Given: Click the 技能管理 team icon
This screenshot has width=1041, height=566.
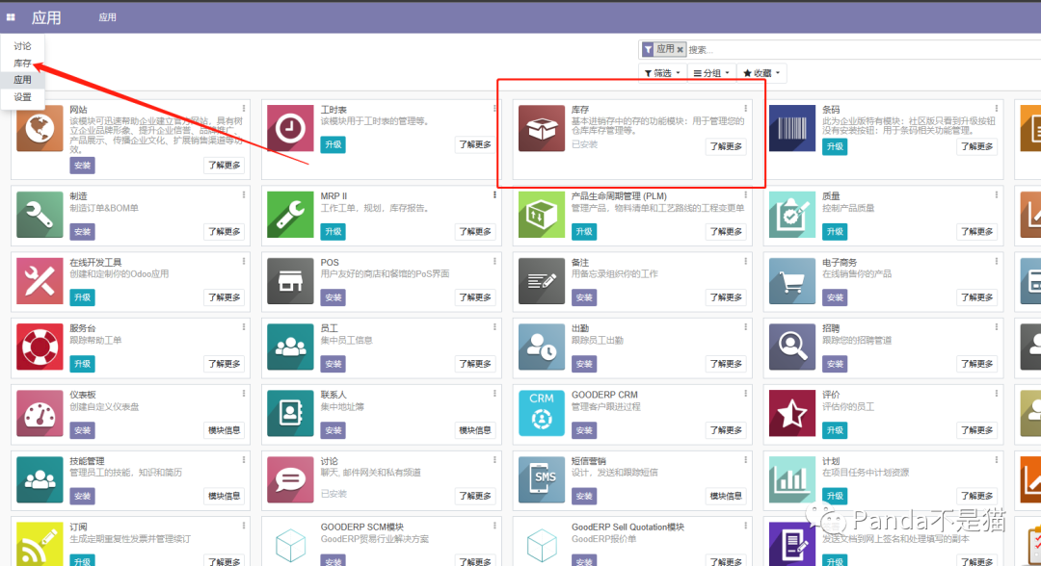Looking at the screenshot, I should coord(40,479).
